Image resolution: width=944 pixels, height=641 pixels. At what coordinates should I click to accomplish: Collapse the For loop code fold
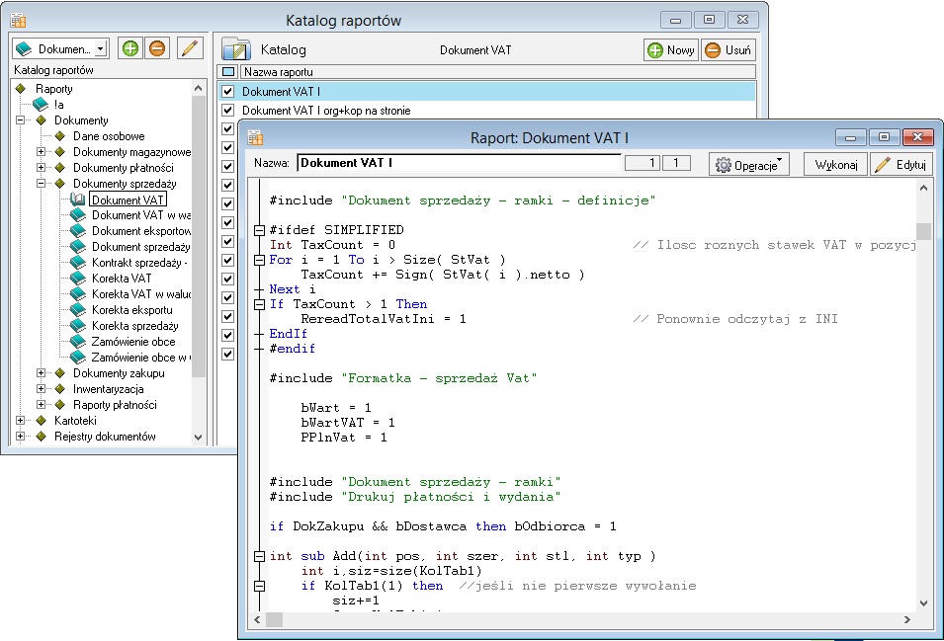[260, 260]
